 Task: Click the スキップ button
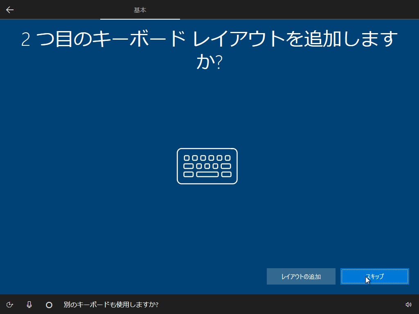pos(375,276)
